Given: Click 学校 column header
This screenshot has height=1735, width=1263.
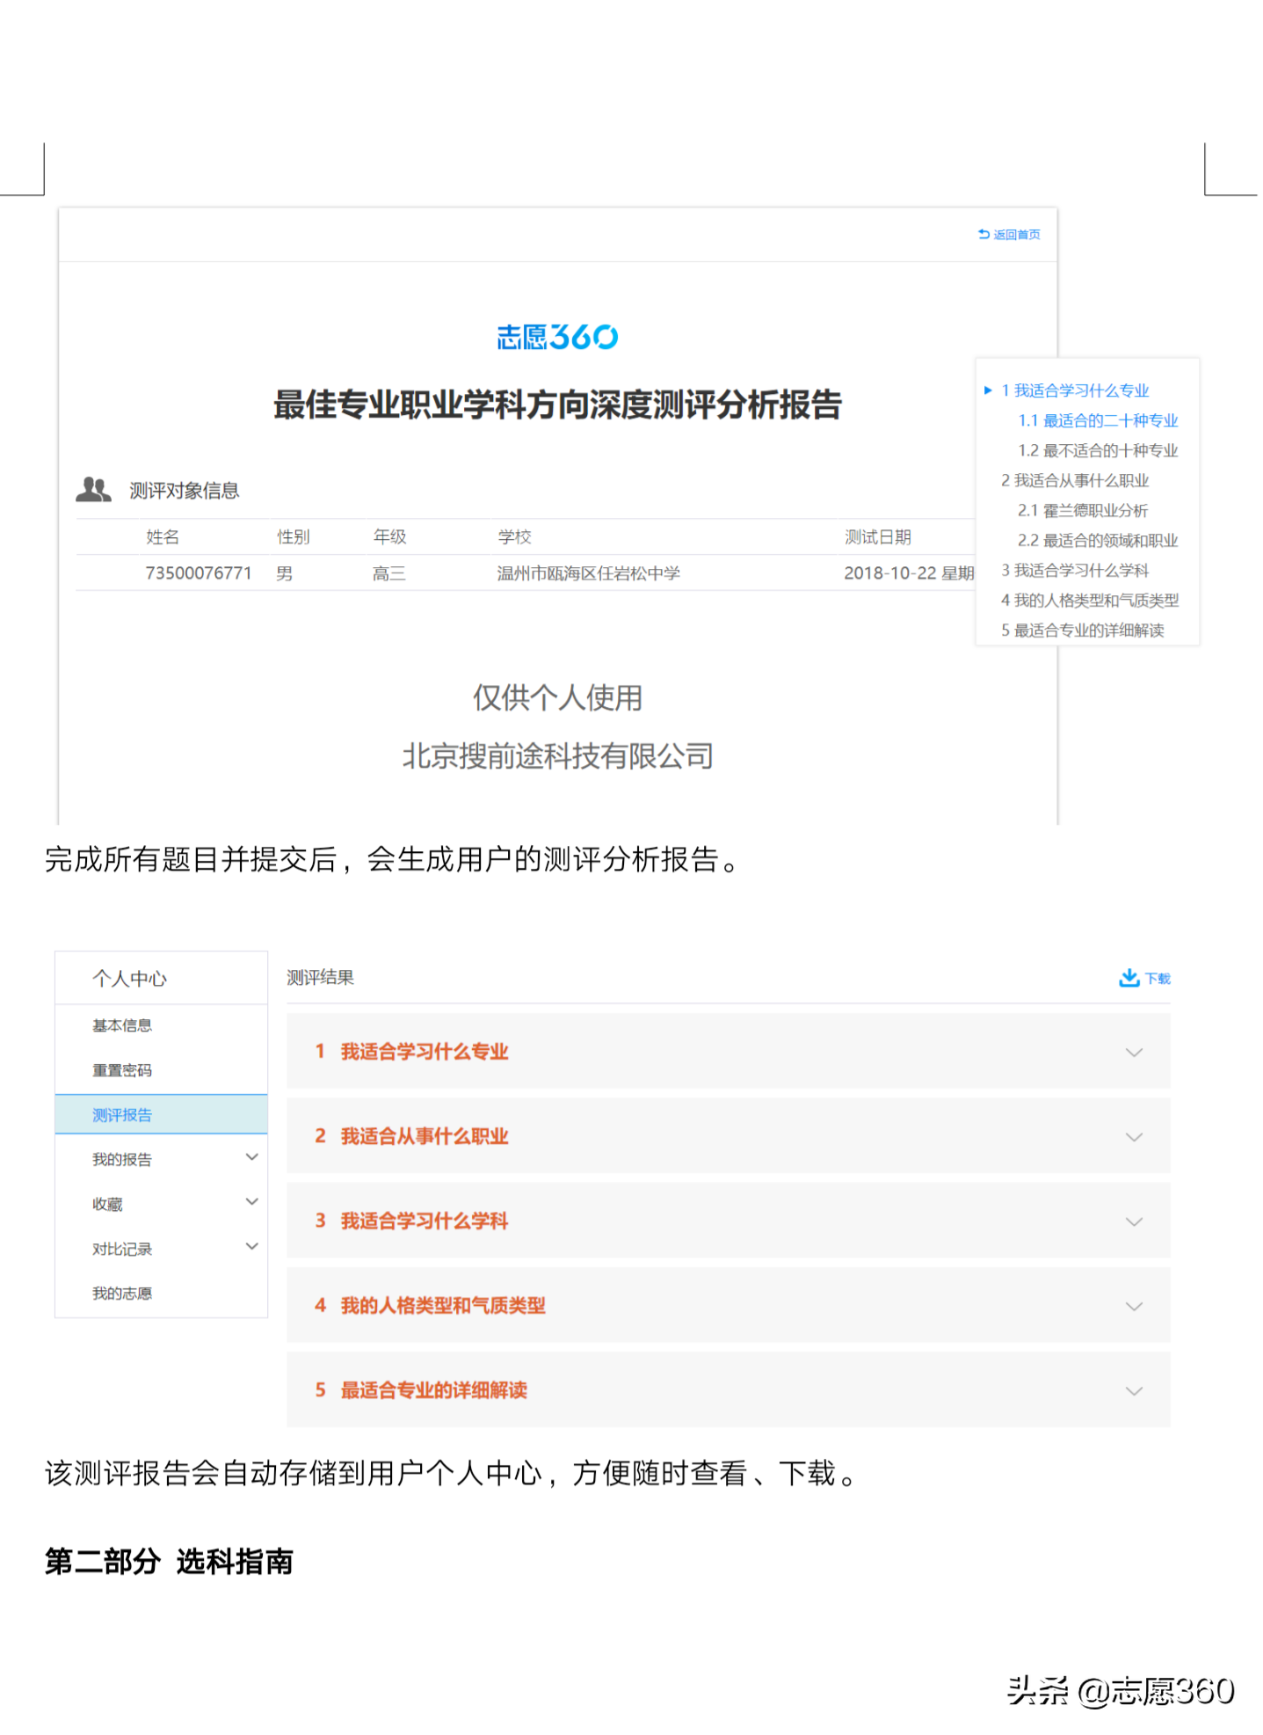Looking at the screenshot, I should point(516,539).
